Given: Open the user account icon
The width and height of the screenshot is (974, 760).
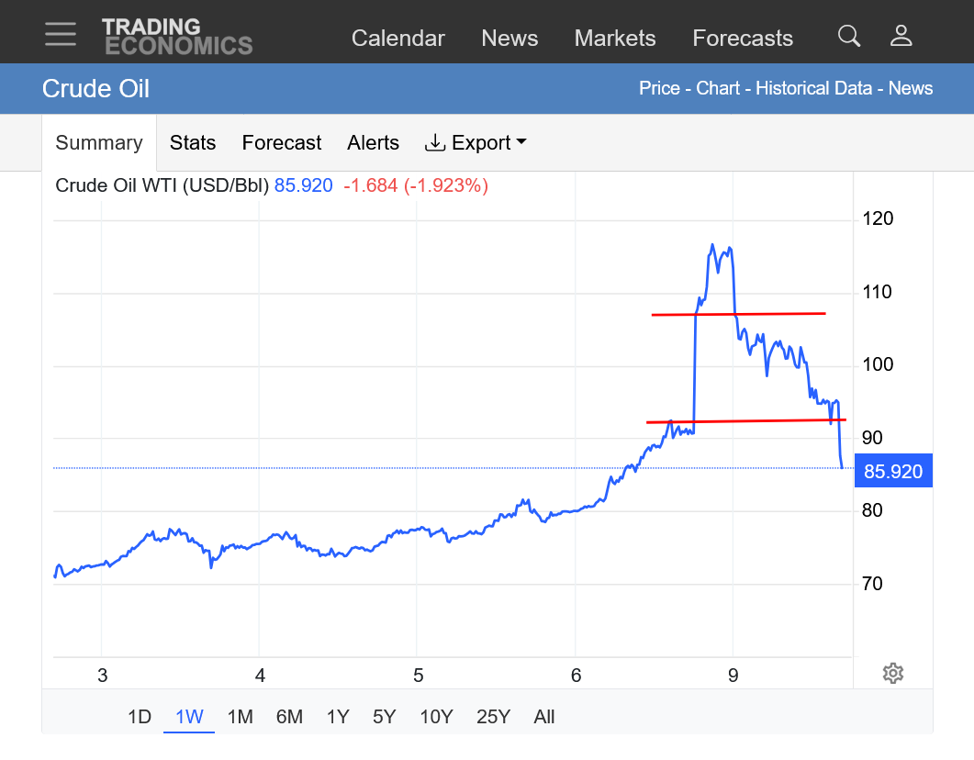Looking at the screenshot, I should (901, 36).
